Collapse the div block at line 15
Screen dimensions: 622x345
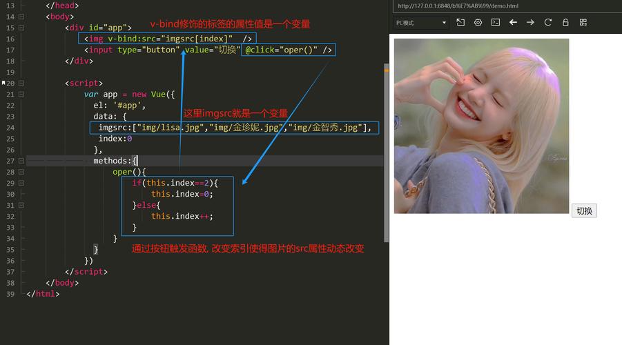(x=21, y=28)
